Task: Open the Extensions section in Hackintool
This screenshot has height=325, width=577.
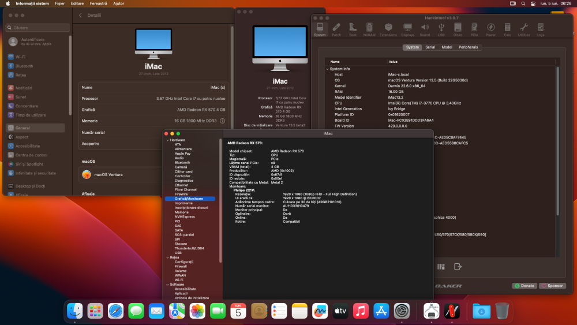Action: [388, 29]
